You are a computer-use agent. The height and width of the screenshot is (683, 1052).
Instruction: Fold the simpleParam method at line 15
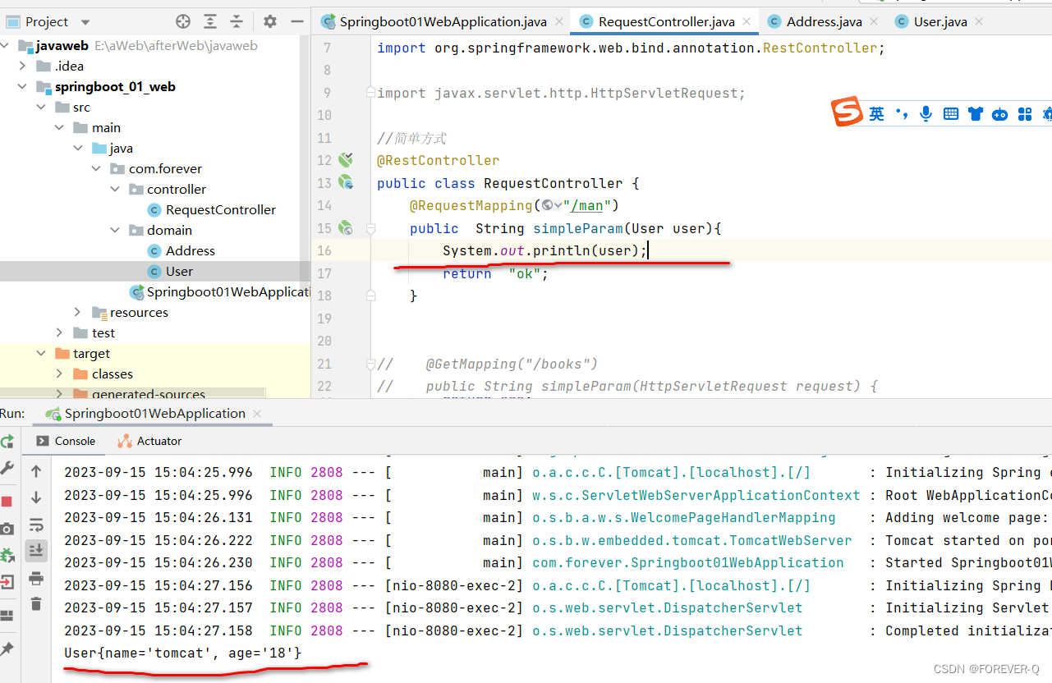[371, 228]
